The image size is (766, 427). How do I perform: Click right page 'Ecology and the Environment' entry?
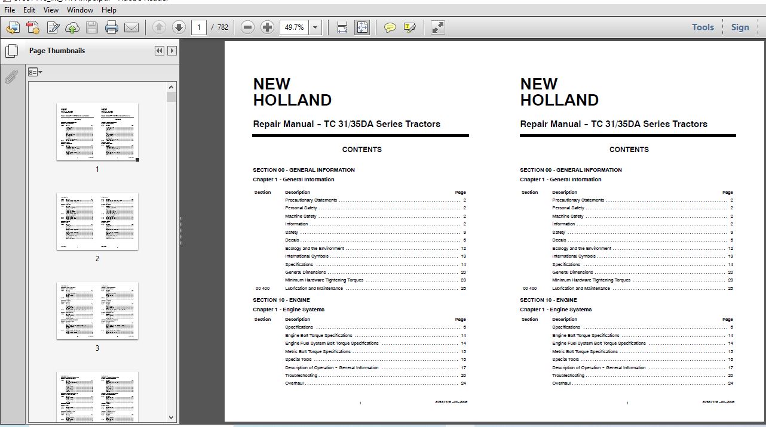pyautogui.click(x=582, y=249)
